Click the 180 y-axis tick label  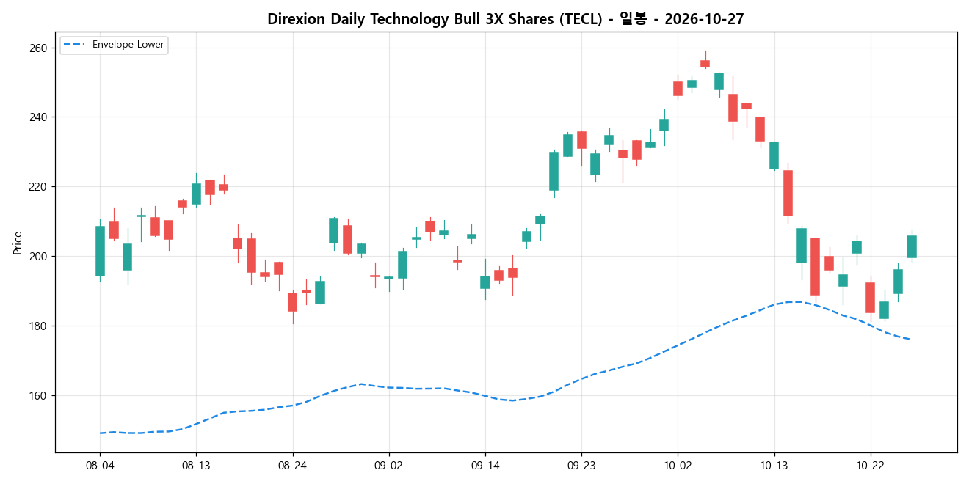pos(37,326)
